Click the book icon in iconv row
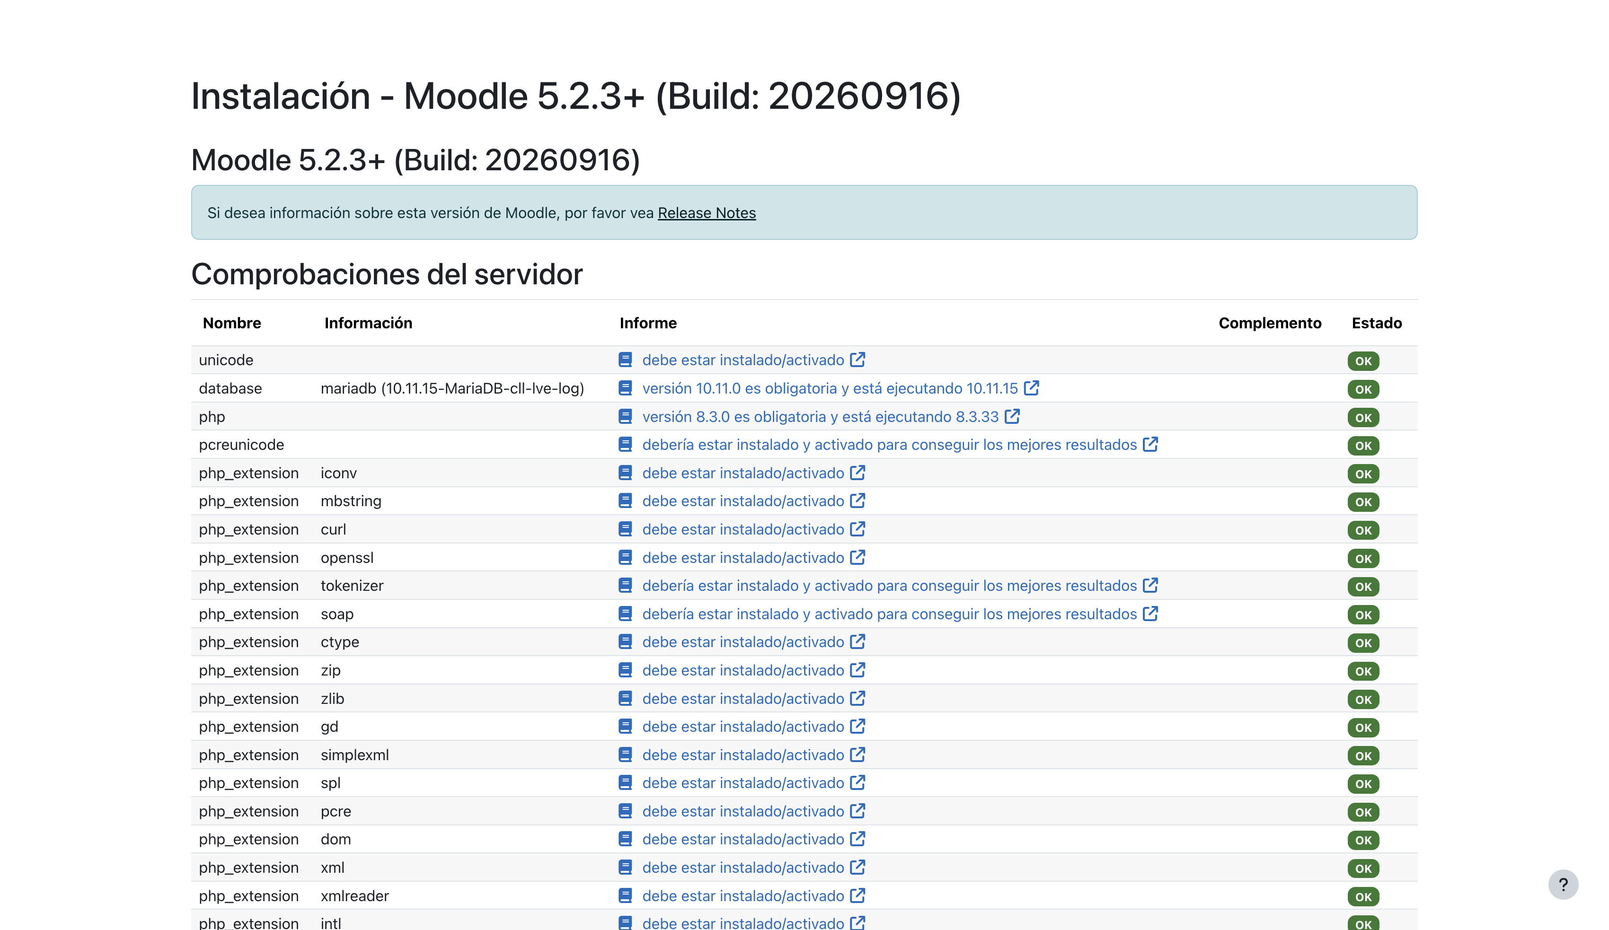Image resolution: width=1609 pixels, height=930 pixels. click(x=625, y=473)
